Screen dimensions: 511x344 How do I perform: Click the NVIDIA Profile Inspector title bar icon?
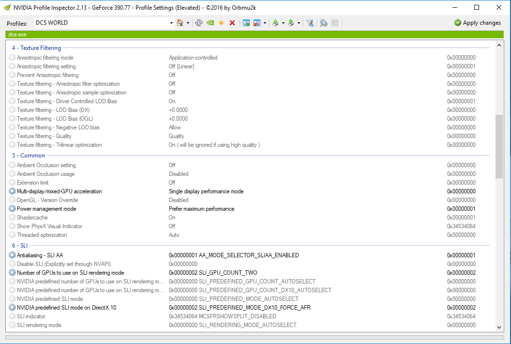click(7, 7)
